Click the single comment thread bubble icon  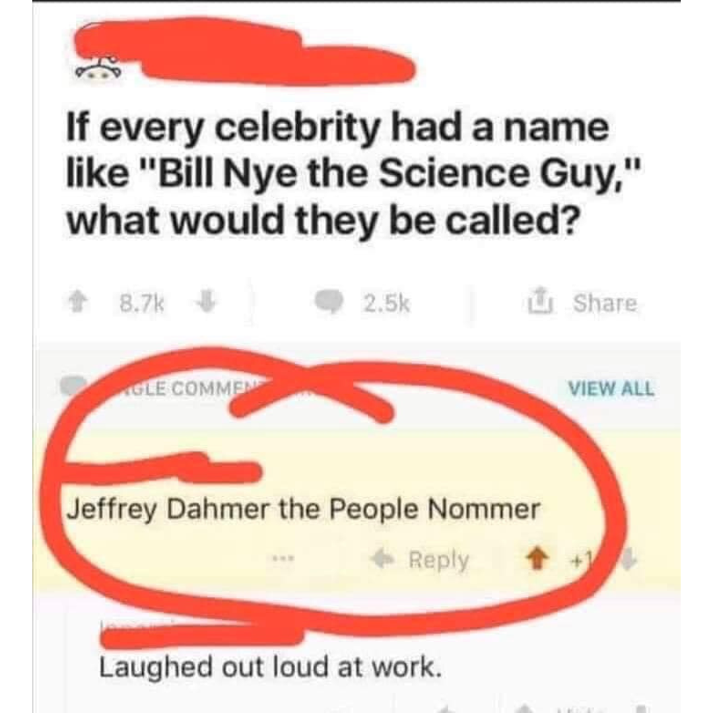[73, 386]
